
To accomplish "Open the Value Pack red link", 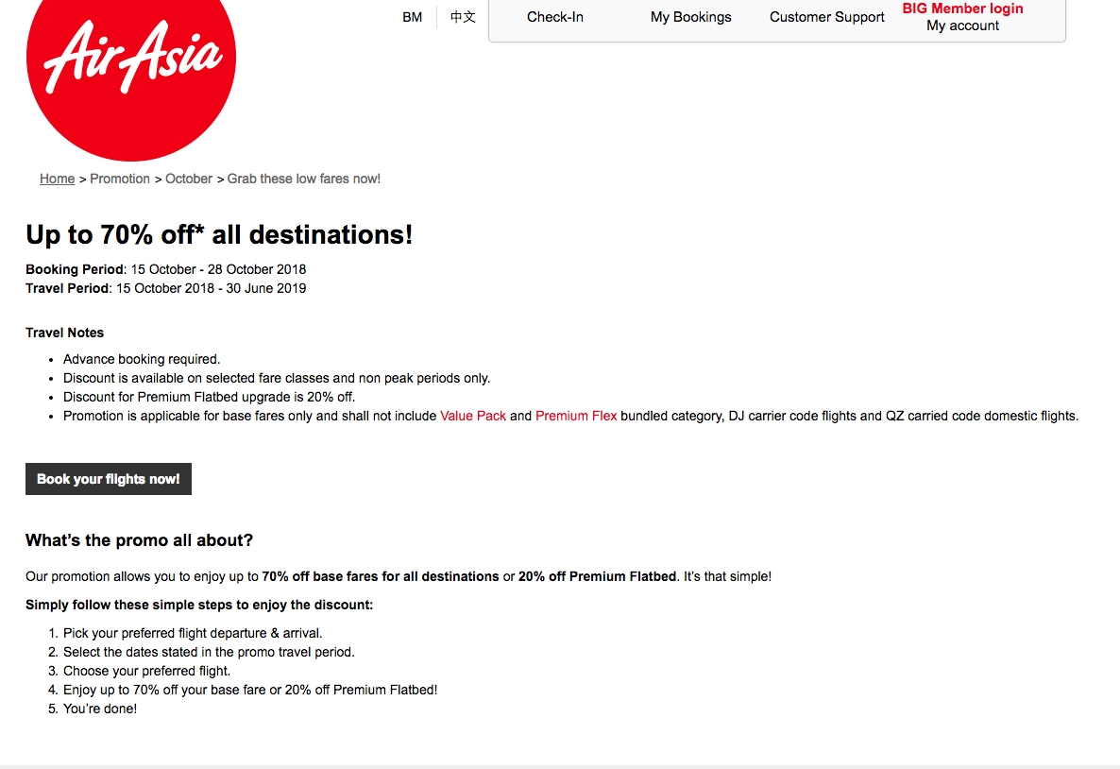I will [473, 416].
